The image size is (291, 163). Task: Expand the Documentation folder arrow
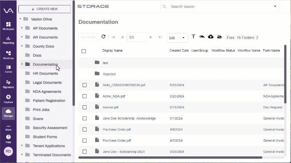[22, 64]
